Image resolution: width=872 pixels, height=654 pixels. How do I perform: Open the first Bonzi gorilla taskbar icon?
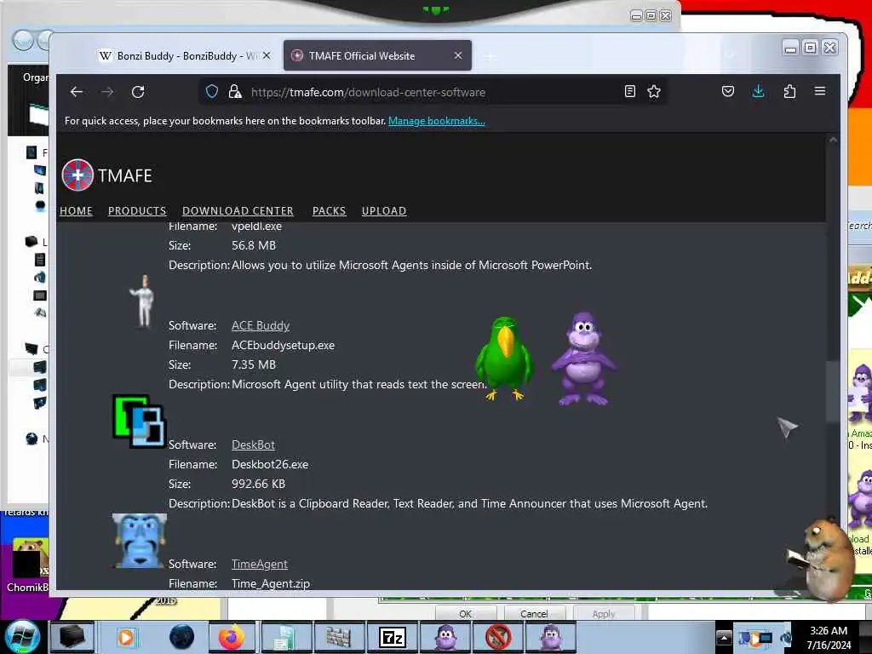pyautogui.click(x=445, y=637)
